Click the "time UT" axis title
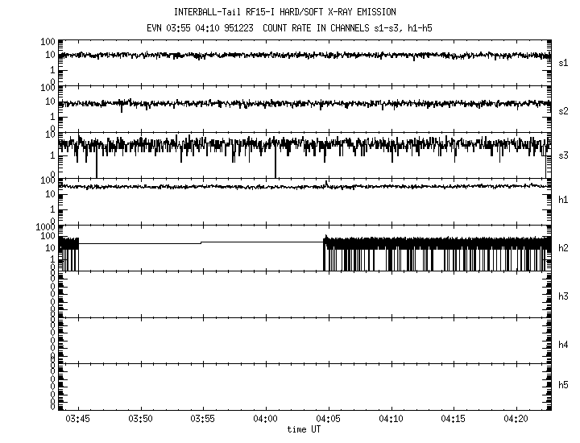580x443 pixels. click(303, 430)
